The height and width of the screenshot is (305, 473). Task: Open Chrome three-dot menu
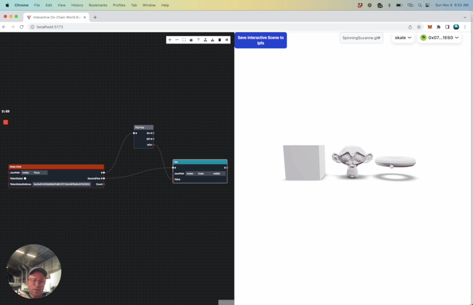click(x=465, y=27)
